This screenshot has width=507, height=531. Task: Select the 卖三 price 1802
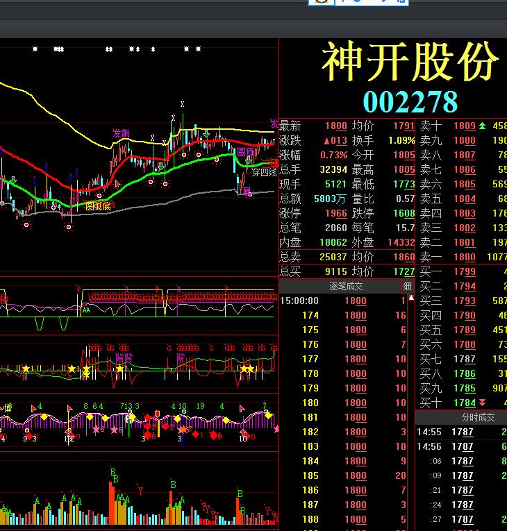pos(465,228)
